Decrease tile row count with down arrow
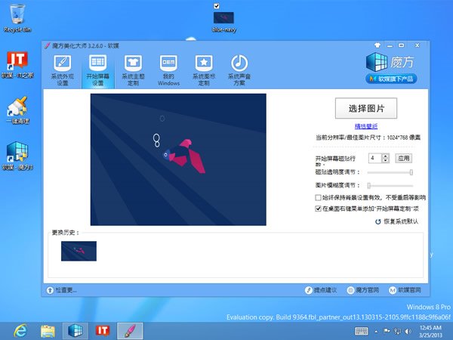 pos(385,160)
